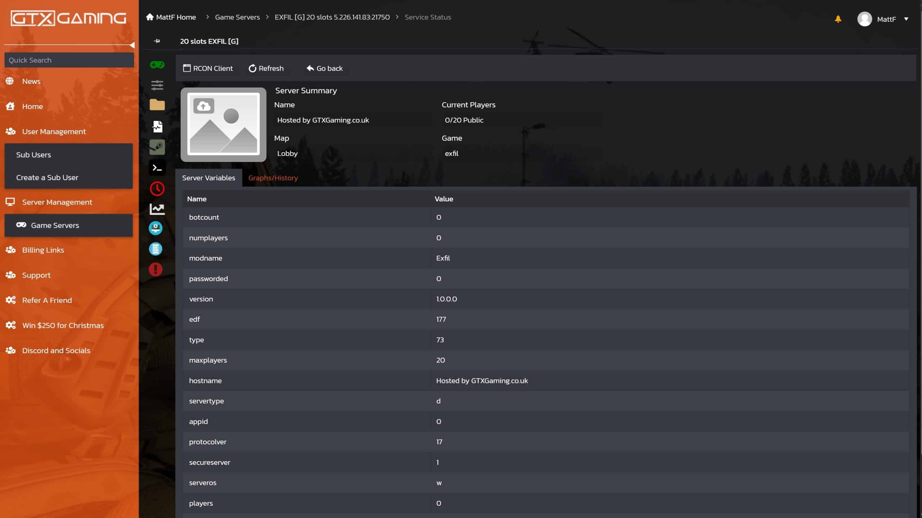Click EXFIL [G] 20 slots breadcrumb

tap(332, 17)
